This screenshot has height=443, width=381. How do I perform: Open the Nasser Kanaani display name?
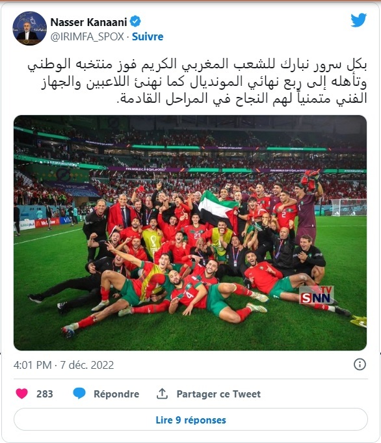[x=88, y=22]
